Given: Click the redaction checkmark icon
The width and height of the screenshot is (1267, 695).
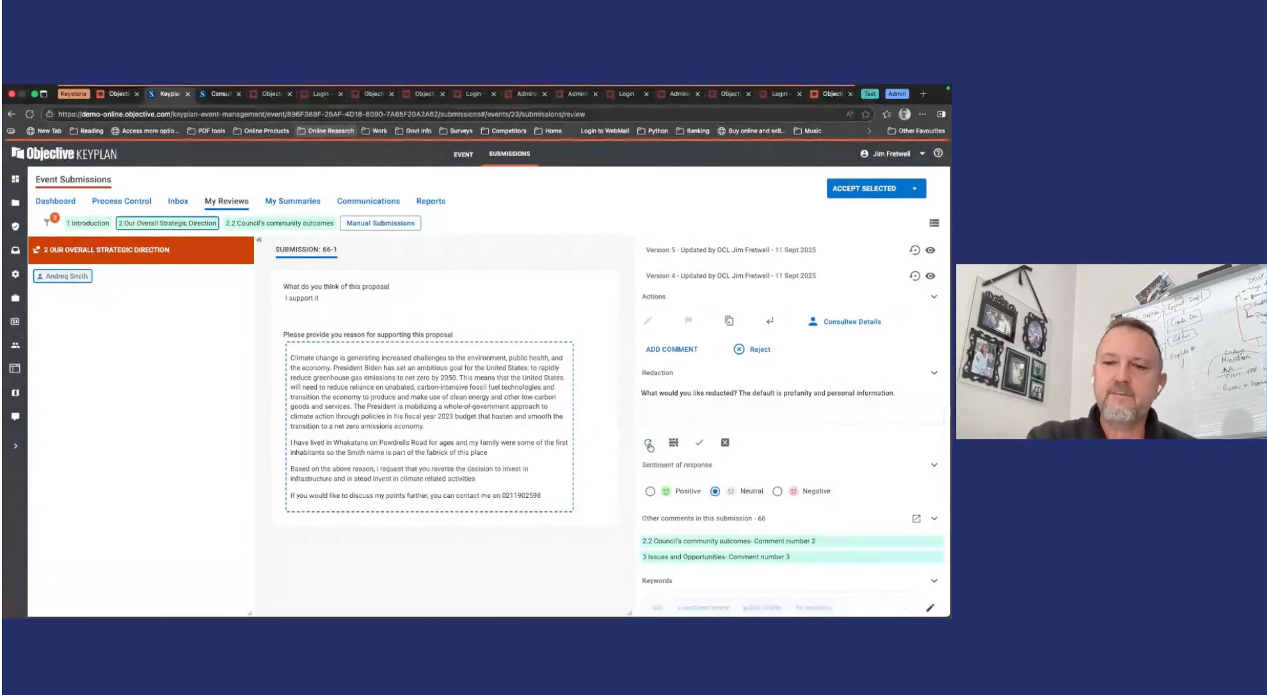Looking at the screenshot, I should click(x=699, y=442).
